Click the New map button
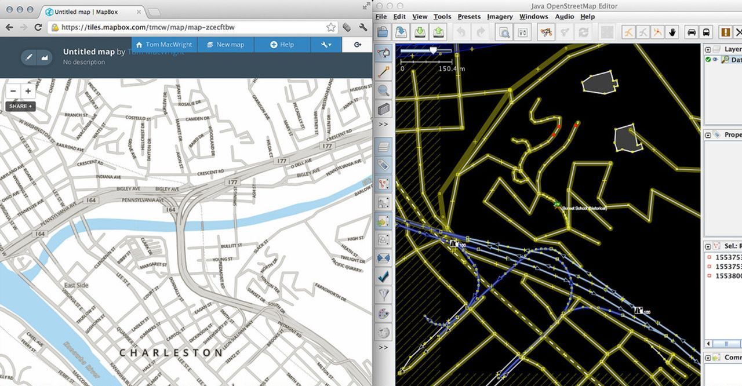This screenshot has height=386, width=742. (225, 45)
